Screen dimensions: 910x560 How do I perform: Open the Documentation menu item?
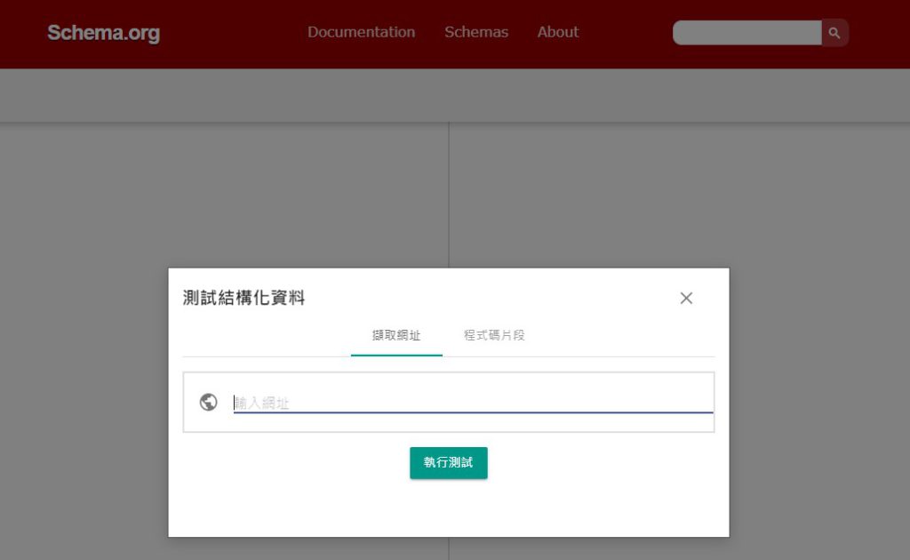tap(361, 32)
